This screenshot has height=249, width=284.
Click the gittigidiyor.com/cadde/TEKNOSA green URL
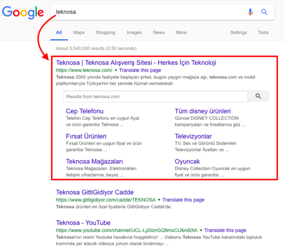click(106, 200)
